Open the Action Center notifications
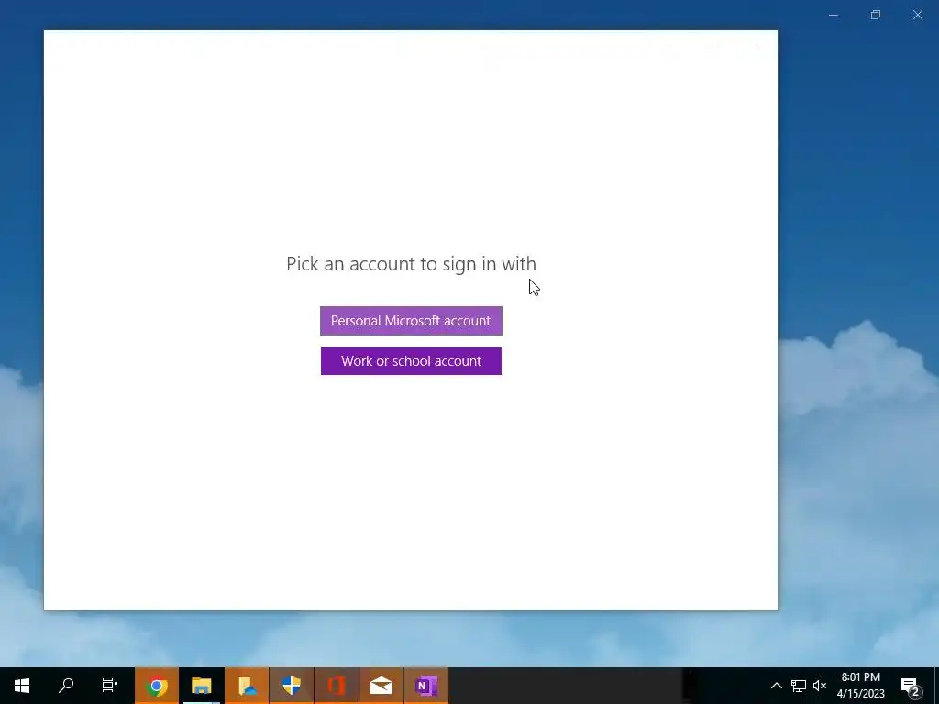The image size is (939, 704). [911, 686]
